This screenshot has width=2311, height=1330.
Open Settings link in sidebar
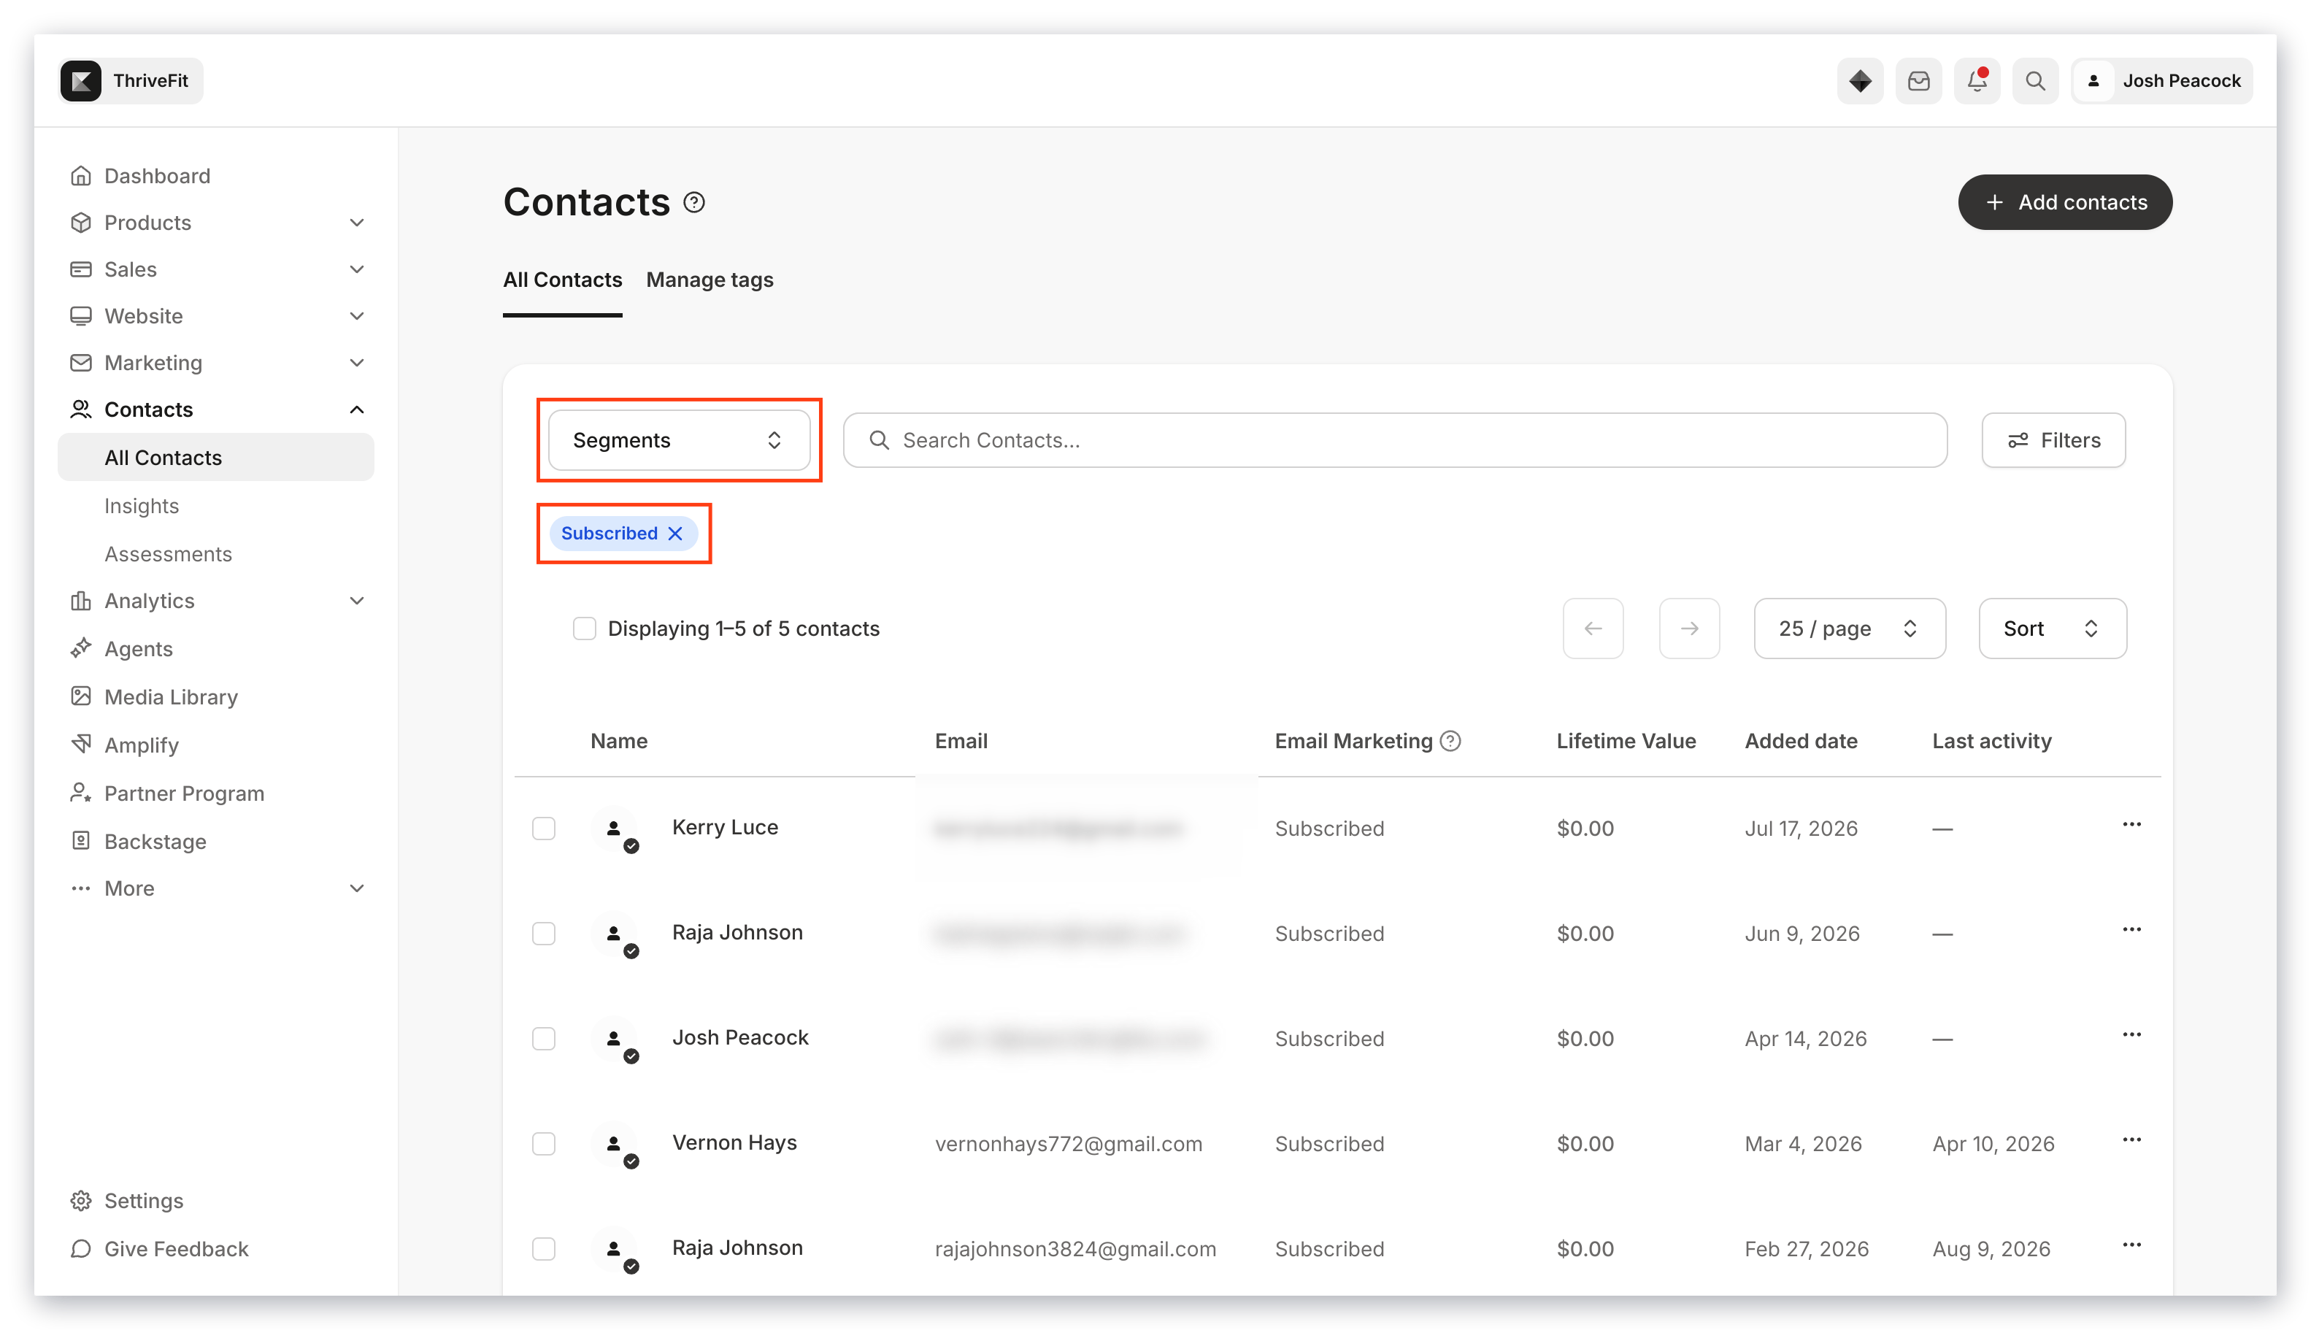143,1200
